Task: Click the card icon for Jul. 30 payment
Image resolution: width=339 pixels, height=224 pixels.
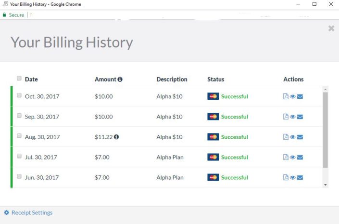Action: pyautogui.click(x=213, y=157)
